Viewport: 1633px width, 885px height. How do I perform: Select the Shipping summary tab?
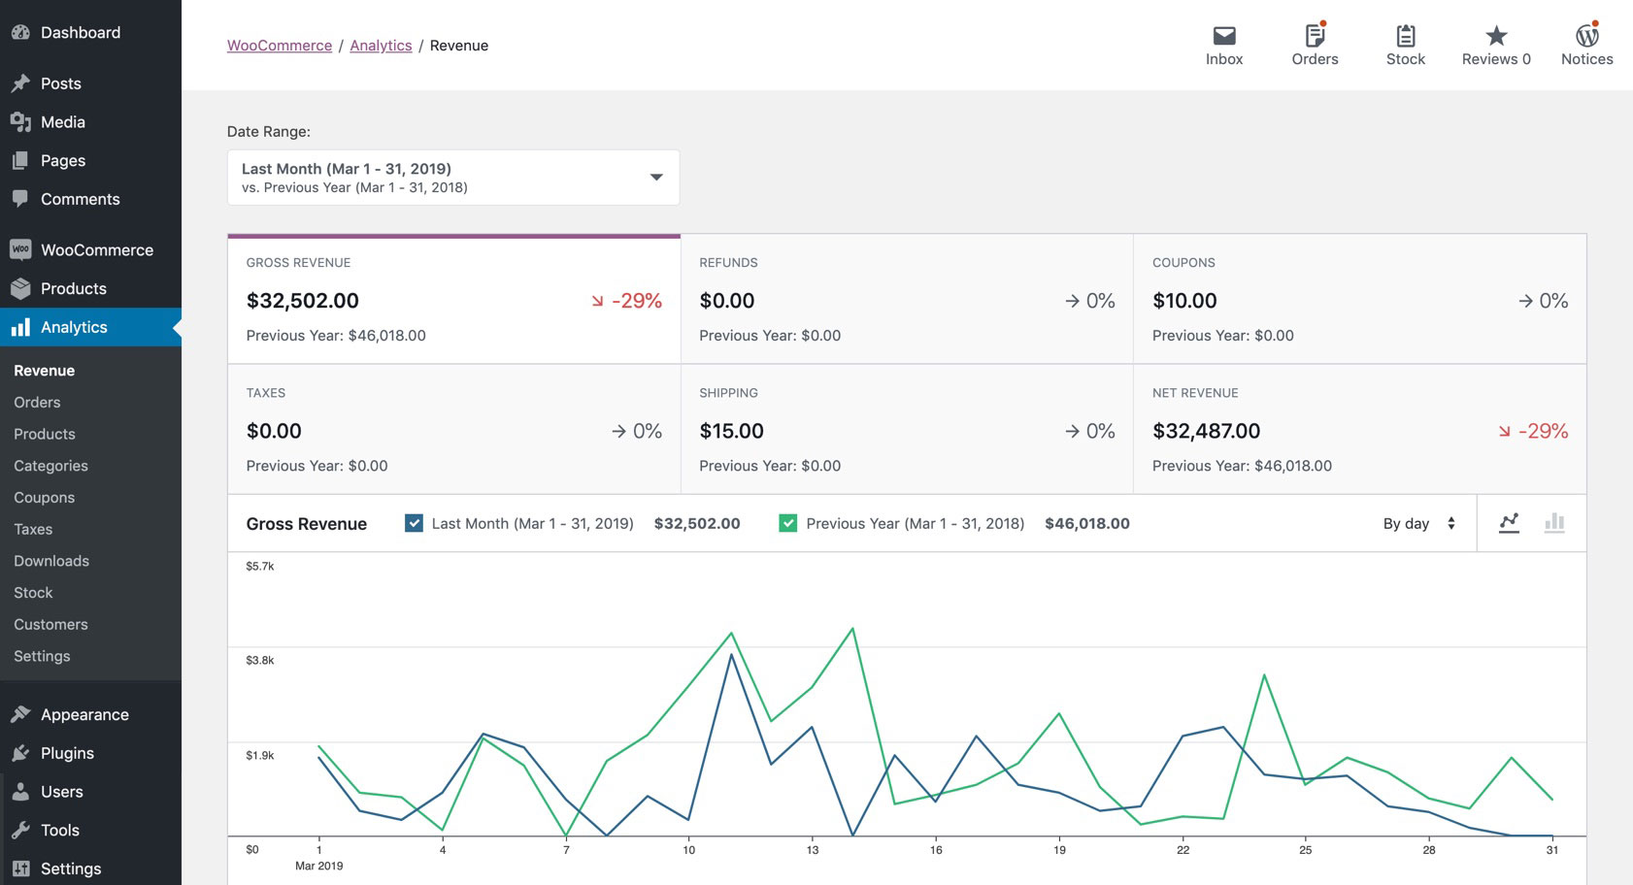(906, 430)
